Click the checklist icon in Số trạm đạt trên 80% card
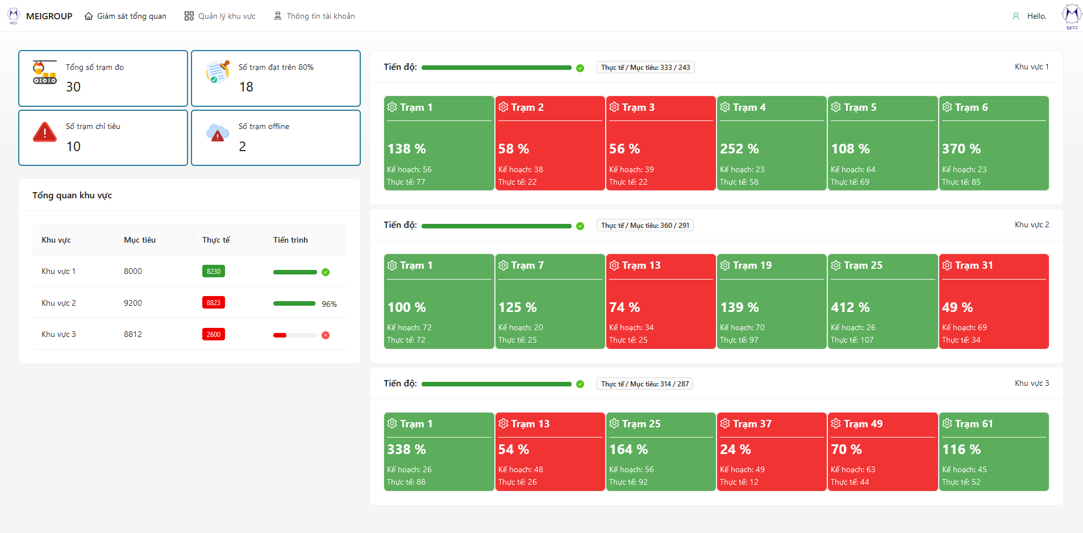This screenshot has height=533, width=1083. pyautogui.click(x=218, y=72)
